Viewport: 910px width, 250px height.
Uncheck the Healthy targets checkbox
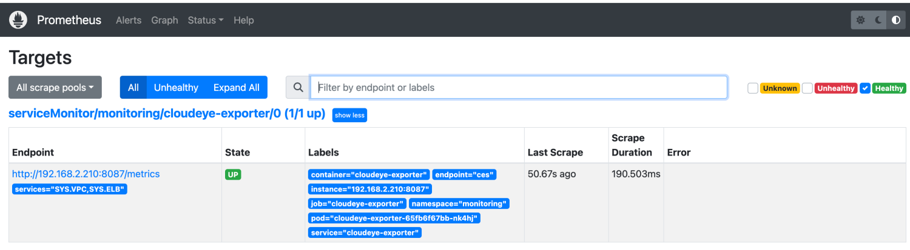point(865,88)
